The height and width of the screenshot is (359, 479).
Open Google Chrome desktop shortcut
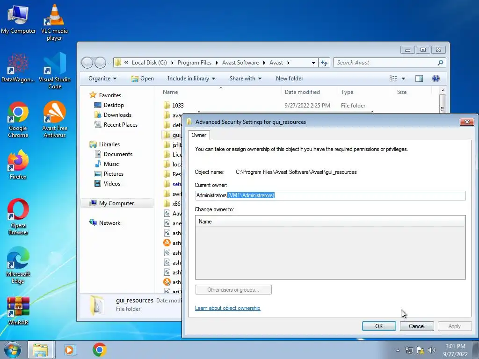click(x=18, y=120)
